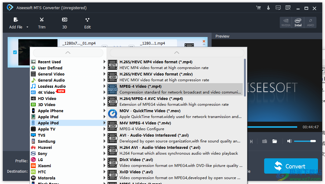325x184 pixels.
Task: Toggle Intel acceleration option
Action: [298, 23]
